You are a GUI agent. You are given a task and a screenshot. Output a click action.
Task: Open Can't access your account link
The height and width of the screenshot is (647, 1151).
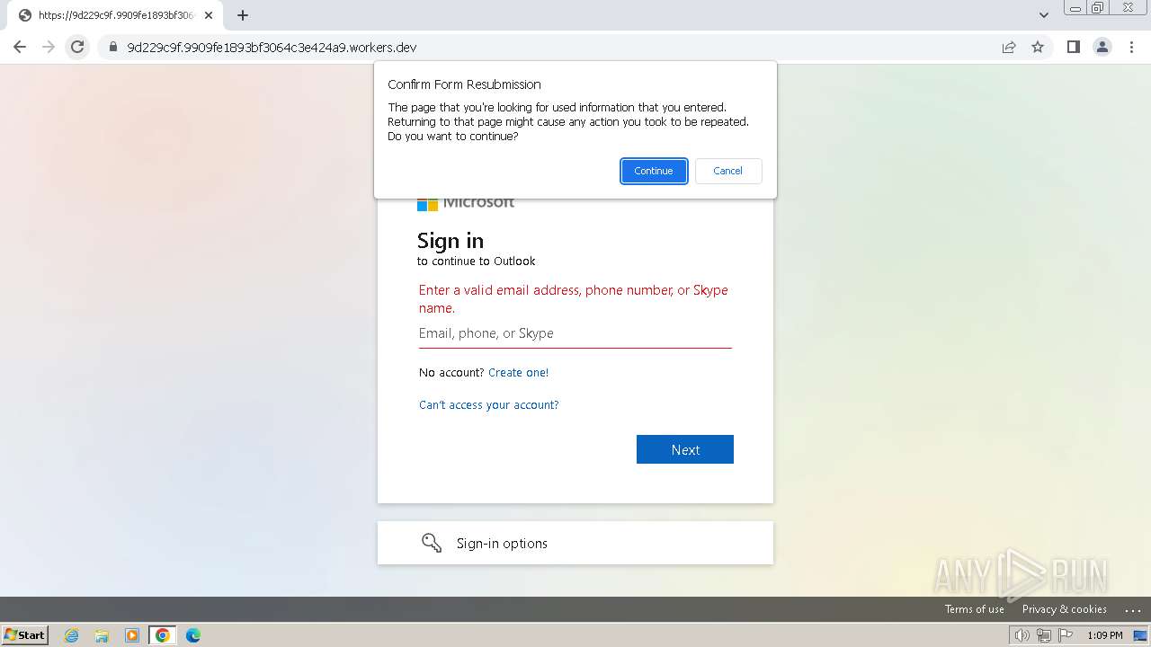(x=488, y=405)
